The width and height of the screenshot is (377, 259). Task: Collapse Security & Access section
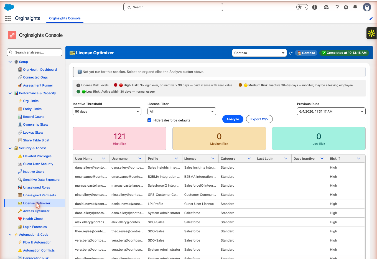[10, 148]
